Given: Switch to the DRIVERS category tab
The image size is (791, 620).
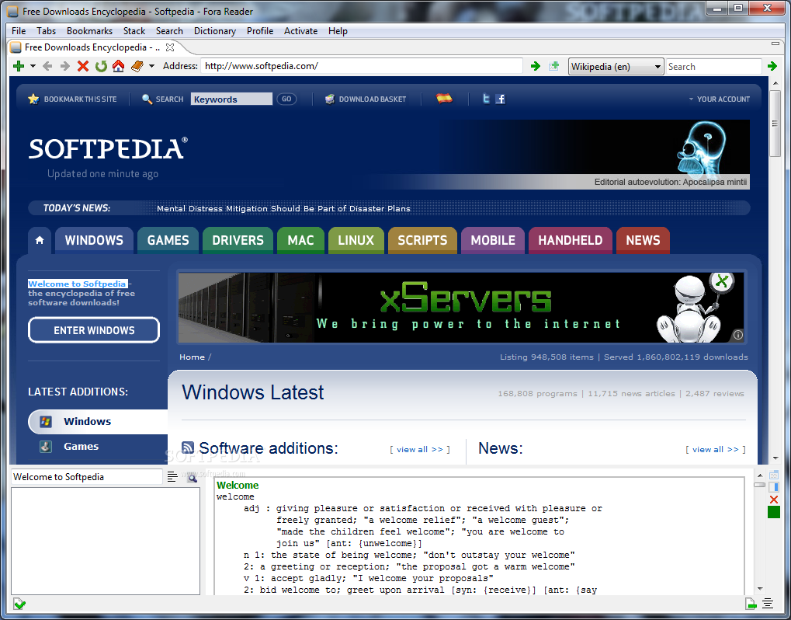Looking at the screenshot, I should click(238, 240).
